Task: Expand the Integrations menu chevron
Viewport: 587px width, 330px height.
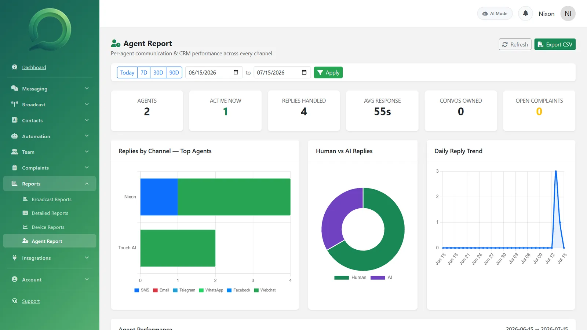Action: 87,258
